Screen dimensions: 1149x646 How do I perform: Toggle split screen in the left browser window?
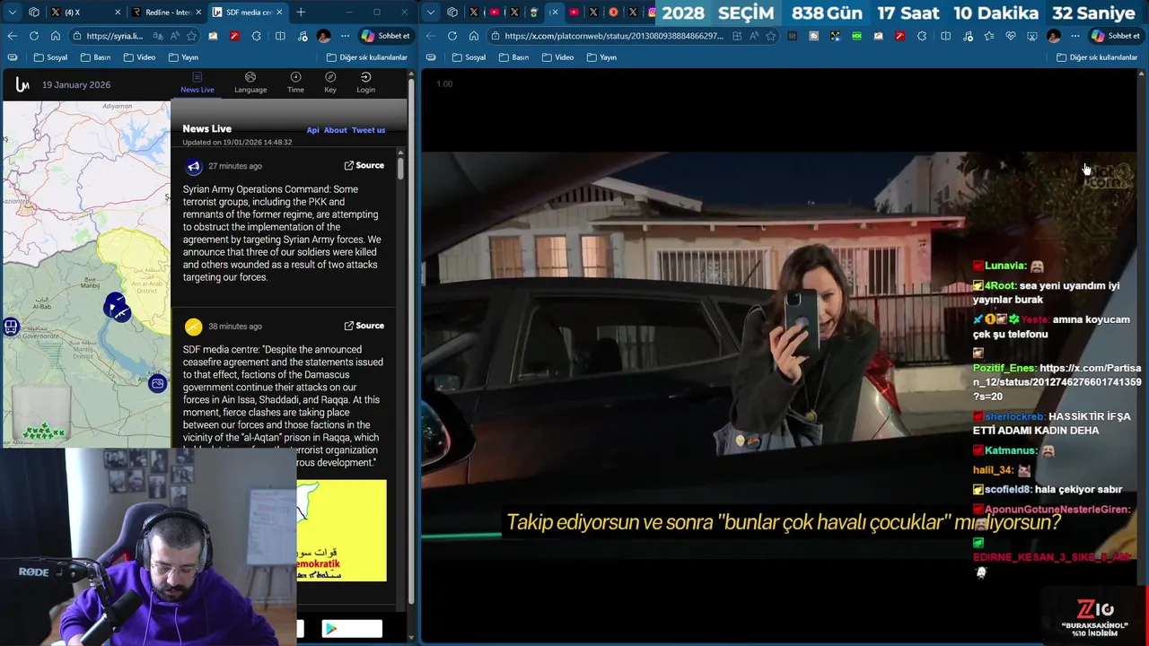tap(280, 36)
